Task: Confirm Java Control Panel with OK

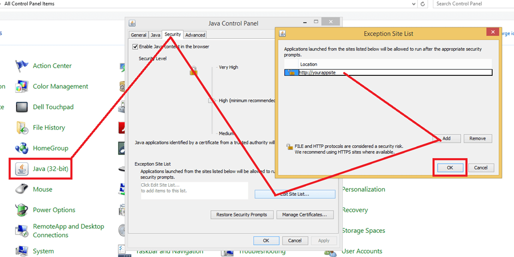Action: coord(266,240)
